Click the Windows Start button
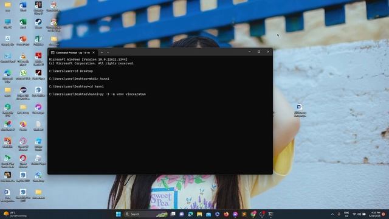 119,214
